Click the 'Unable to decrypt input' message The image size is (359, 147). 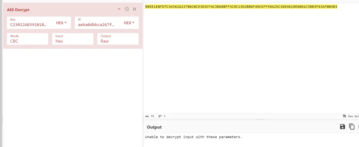coord(193,137)
